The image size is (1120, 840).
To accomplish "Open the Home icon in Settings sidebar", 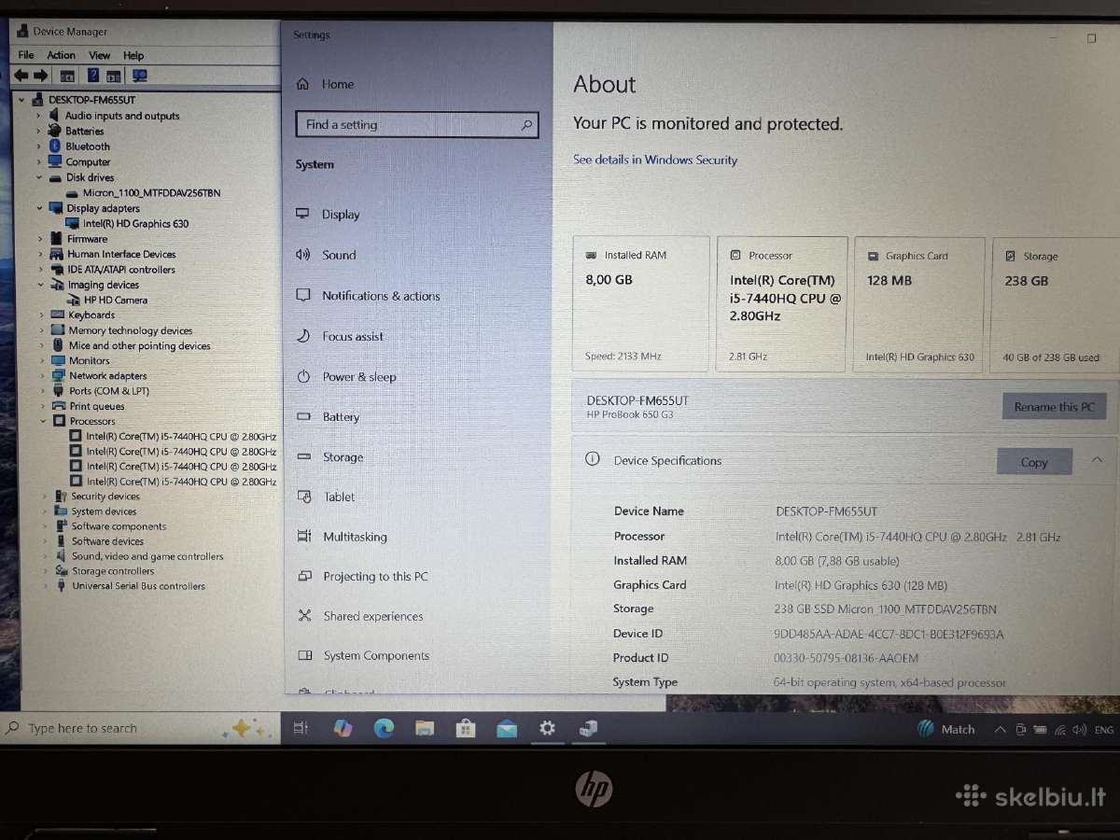I will [x=302, y=84].
